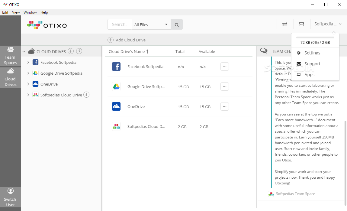Open the Help menu

click(44, 12)
